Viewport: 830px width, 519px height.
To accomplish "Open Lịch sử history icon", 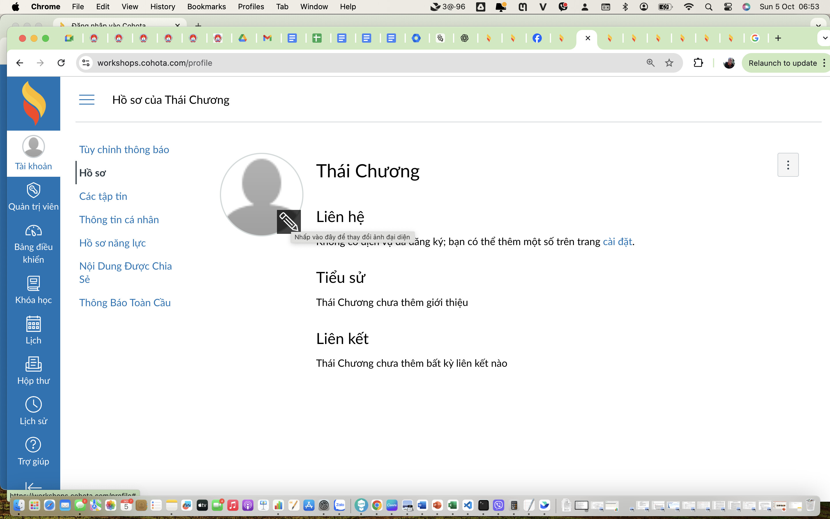I will pyautogui.click(x=33, y=405).
